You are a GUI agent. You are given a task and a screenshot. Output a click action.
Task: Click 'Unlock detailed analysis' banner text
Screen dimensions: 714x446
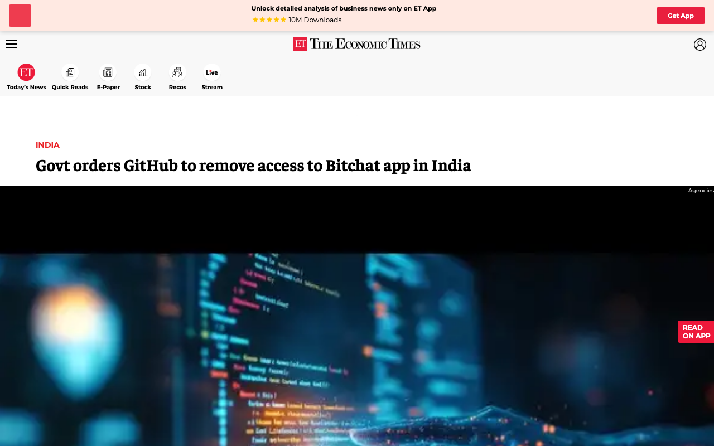[x=344, y=8]
